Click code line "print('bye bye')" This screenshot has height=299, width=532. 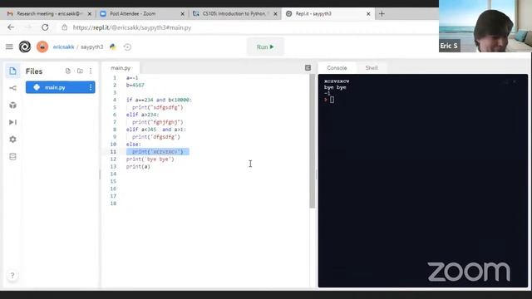point(150,159)
